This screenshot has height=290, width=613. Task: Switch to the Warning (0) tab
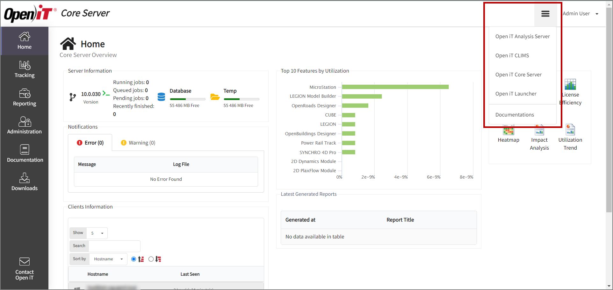coord(138,143)
